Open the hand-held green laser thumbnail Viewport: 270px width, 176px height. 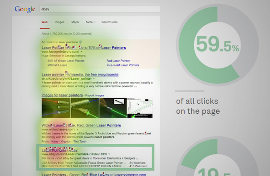pyautogui.click(x=113, y=108)
